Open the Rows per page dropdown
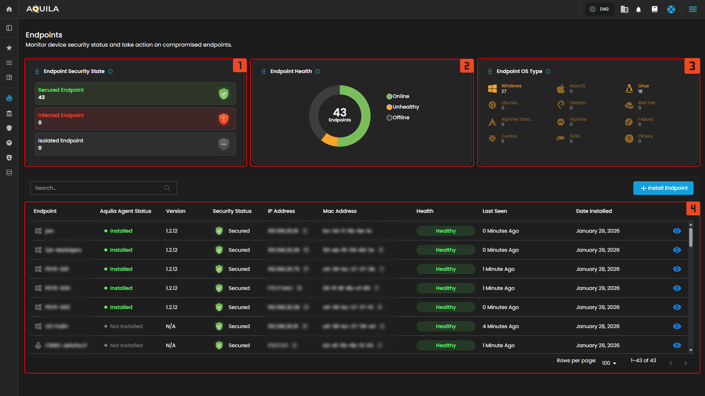Screen dimensions: 705x396 point(609,363)
